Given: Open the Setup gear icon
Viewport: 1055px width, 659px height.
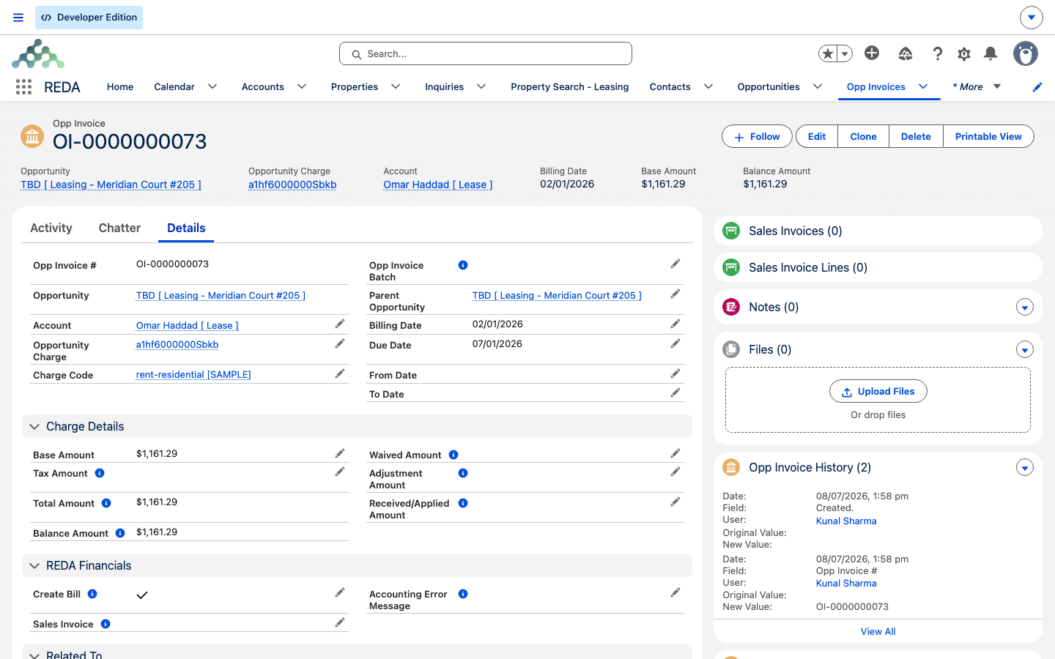Looking at the screenshot, I should click(964, 53).
